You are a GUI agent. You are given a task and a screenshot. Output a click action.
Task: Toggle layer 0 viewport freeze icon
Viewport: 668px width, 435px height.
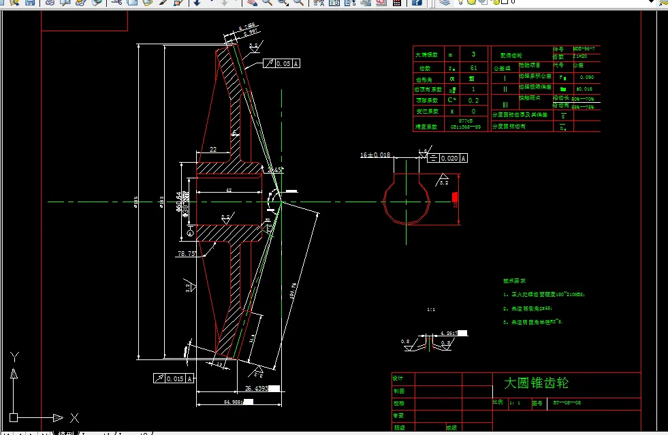[483, 2]
